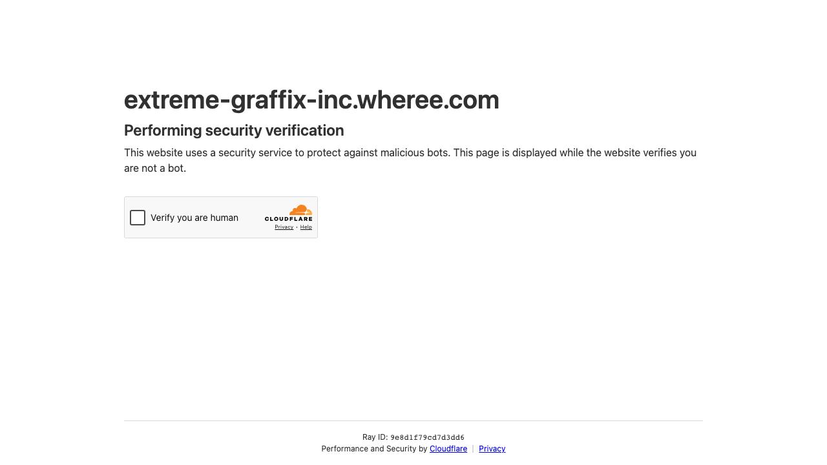
Task: Click the Performing security verification subheading
Action: tap(234, 130)
